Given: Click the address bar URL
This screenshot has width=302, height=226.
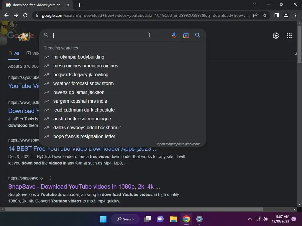Looking at the screenshot, I should pyautogui.click(x=145, y=15).
